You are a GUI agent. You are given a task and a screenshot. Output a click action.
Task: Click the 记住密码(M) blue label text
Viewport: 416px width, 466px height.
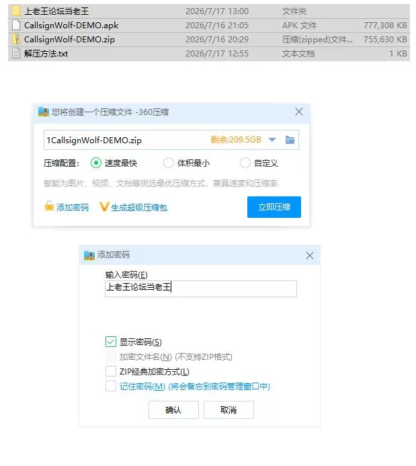click(x=195, y=387)
